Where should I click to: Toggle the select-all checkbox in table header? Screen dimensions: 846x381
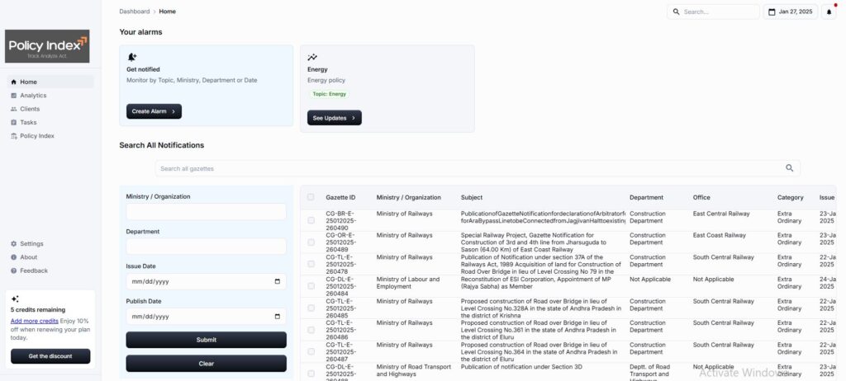[x=311, y=197]
